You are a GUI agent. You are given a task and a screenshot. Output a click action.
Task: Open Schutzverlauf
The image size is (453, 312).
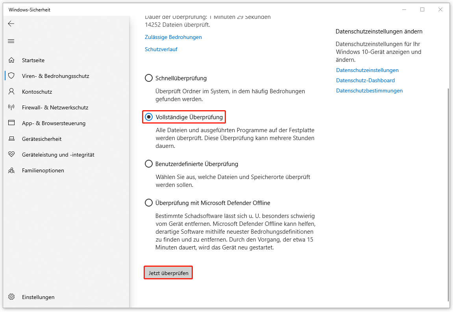[161, 49]
